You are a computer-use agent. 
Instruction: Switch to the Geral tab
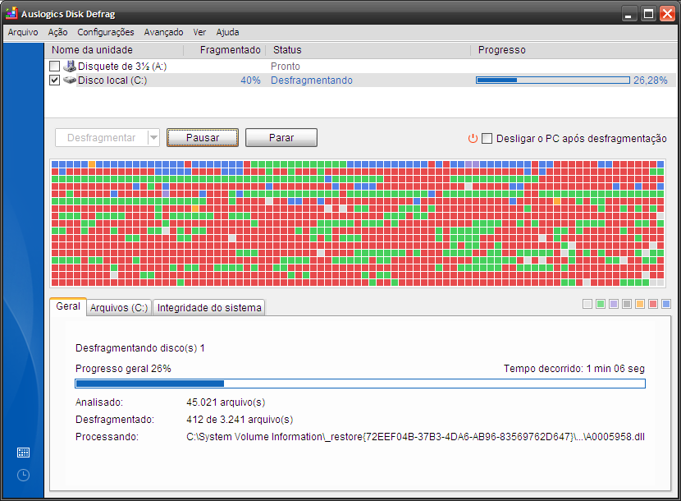tap(68, 306)
